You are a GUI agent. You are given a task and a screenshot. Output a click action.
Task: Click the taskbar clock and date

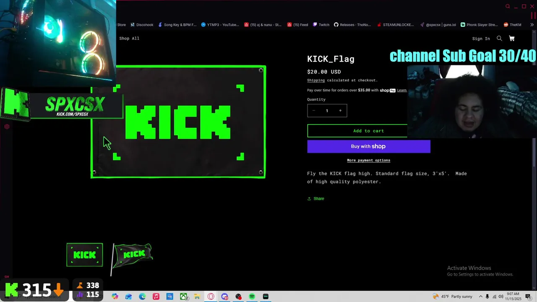tap(514, 297)
